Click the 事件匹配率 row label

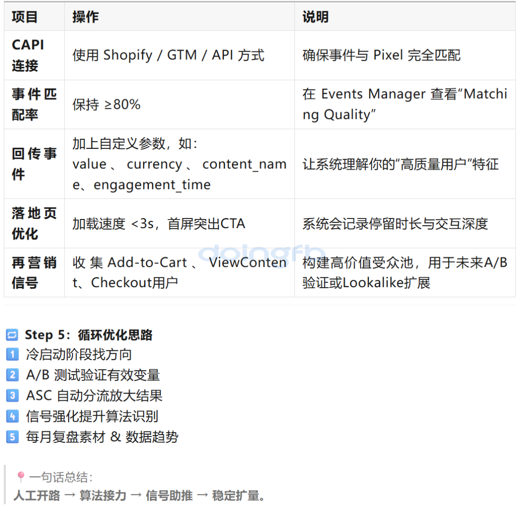click(x=34, y=104)
